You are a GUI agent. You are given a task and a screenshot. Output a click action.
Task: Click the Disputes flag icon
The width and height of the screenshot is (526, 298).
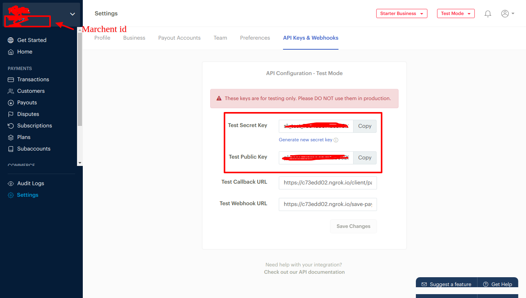coord(11,114)
